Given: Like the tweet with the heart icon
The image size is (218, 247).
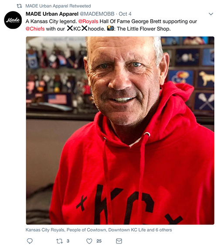Looking at the screenshot, I should (x=89, y=241).
